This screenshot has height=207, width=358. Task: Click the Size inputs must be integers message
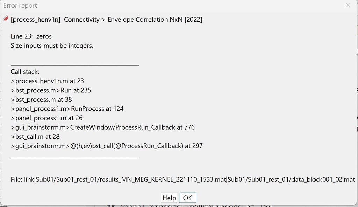click(x=52, y=45)
